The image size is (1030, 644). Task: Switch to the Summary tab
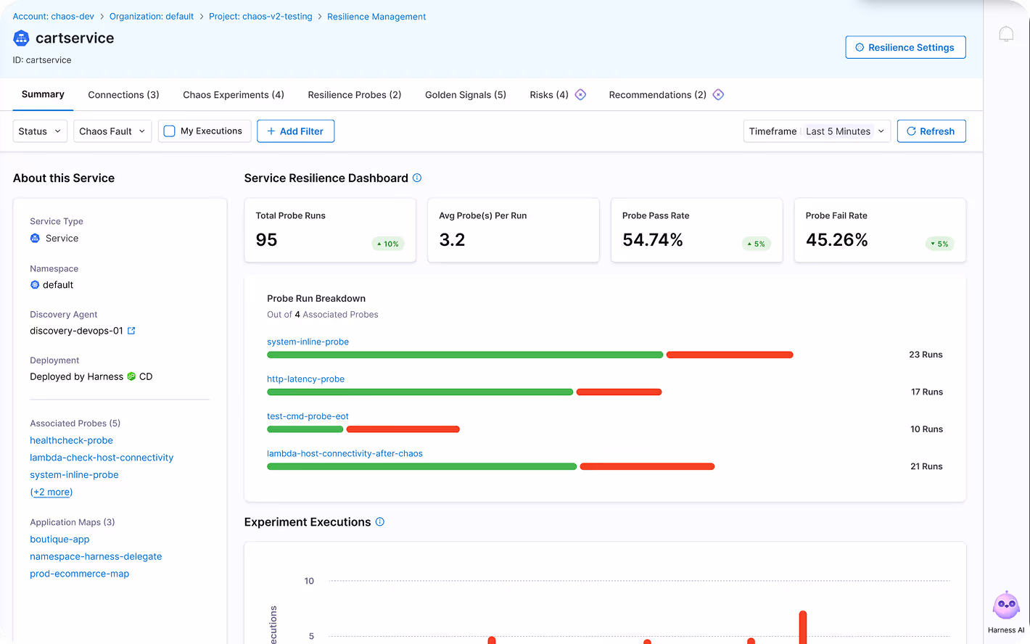coord(43,94)
